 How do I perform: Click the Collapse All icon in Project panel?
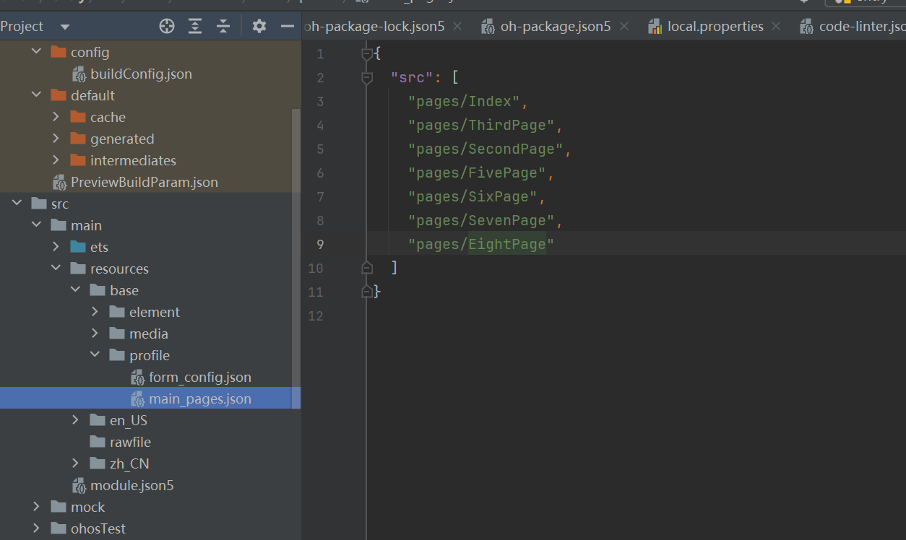click(223, 27)
